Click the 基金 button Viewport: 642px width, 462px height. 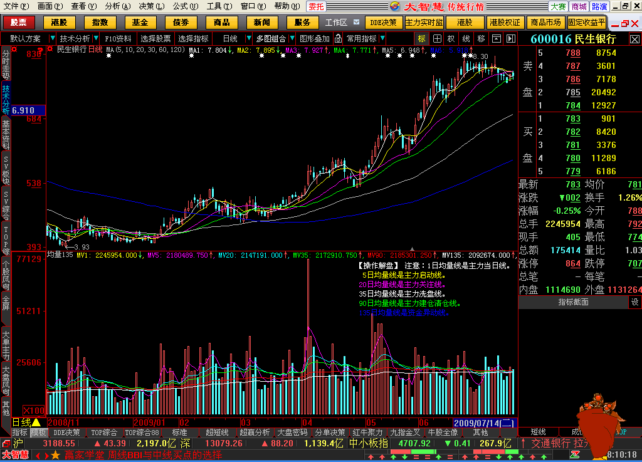click(x=140, y=23)
